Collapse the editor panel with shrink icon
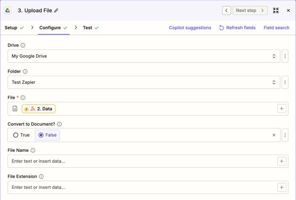The image size is (296, 200). (x=276, y=11)
